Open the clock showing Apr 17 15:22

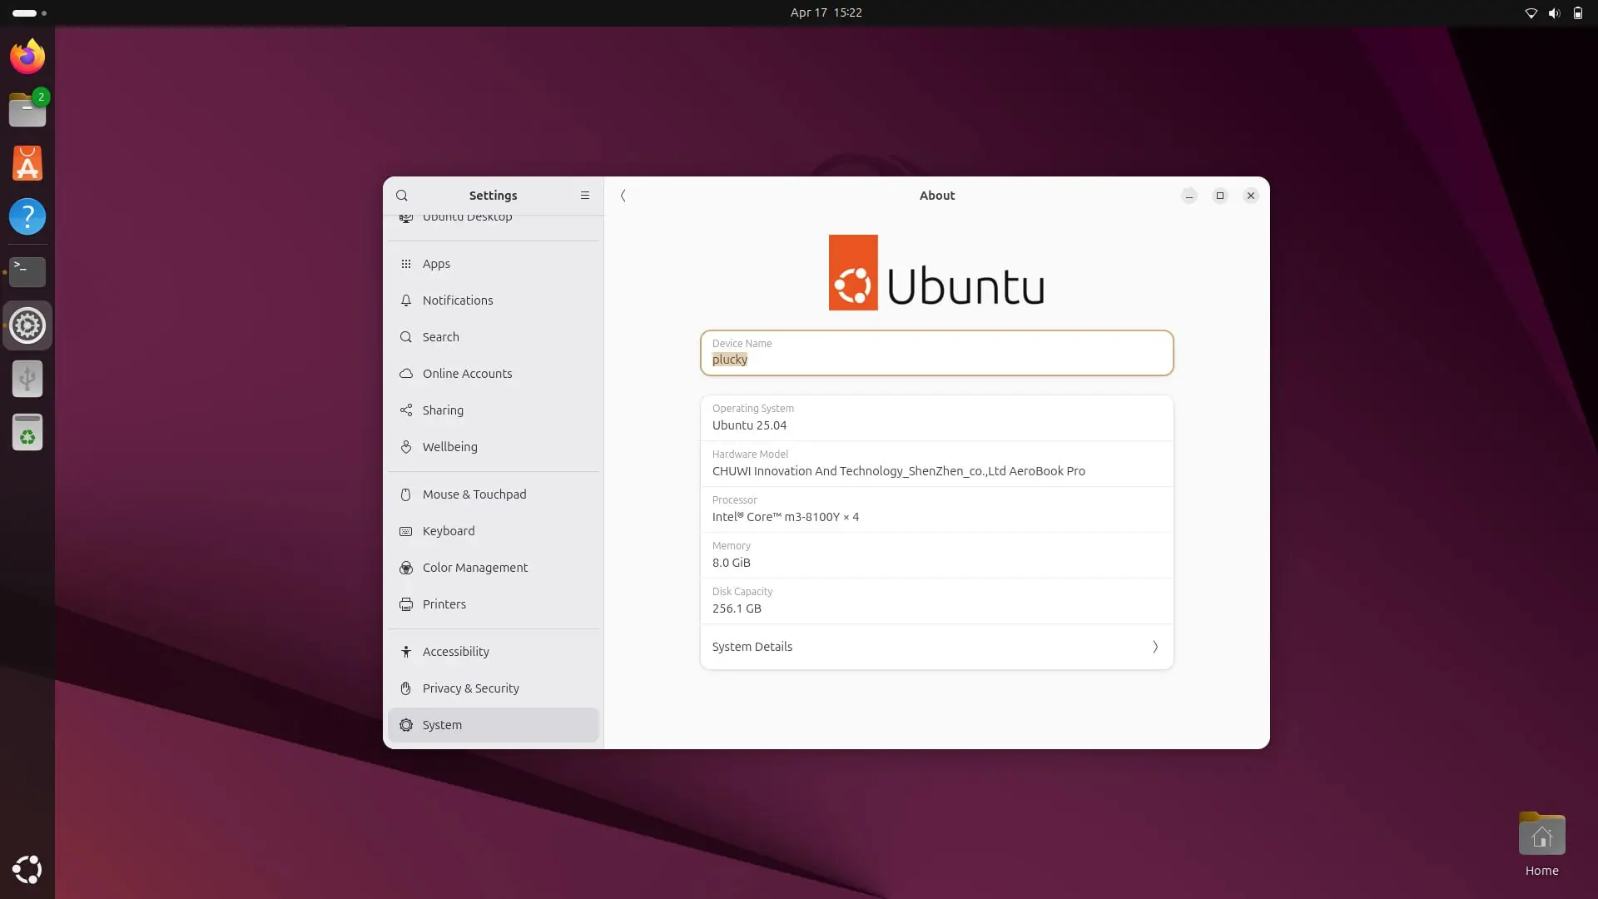pyautogui.click(x=826, y=12)
